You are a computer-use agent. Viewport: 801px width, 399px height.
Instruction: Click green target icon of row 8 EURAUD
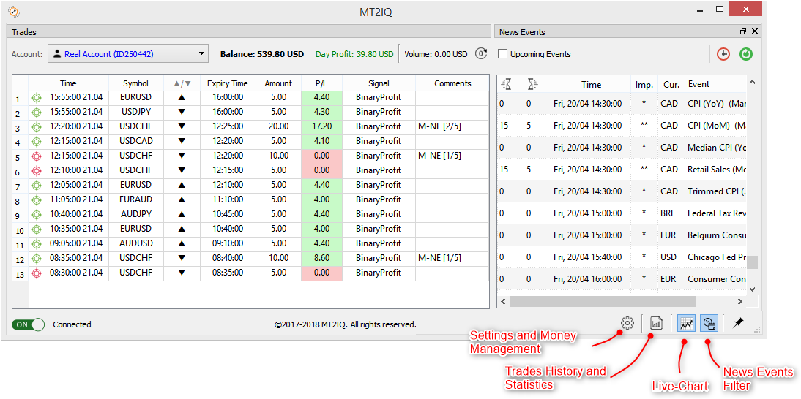coord(37,199)
